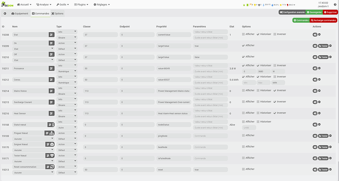
Task: Click the icon picker beside Heat Sensor
Action: pos(52,113)
